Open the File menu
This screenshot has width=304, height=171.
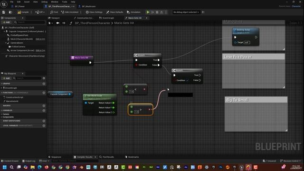11,2
